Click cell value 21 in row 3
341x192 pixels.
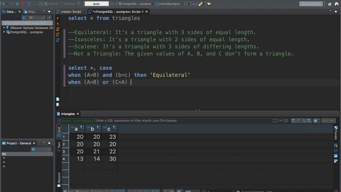pos(96,151)
